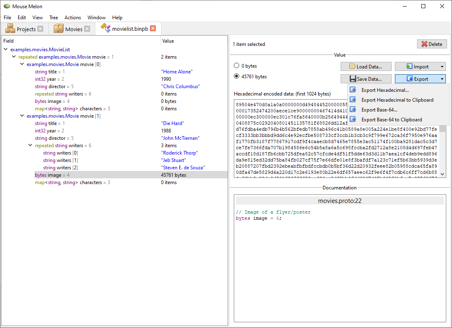
Task: Collapse the repeated string writers node
Action: [30, 145]
